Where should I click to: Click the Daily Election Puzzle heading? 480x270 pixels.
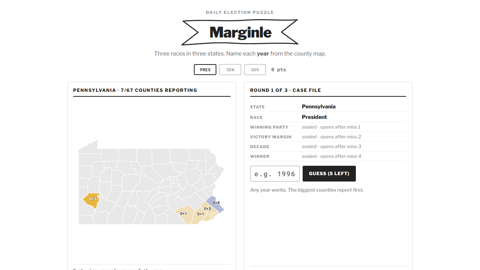240,12
